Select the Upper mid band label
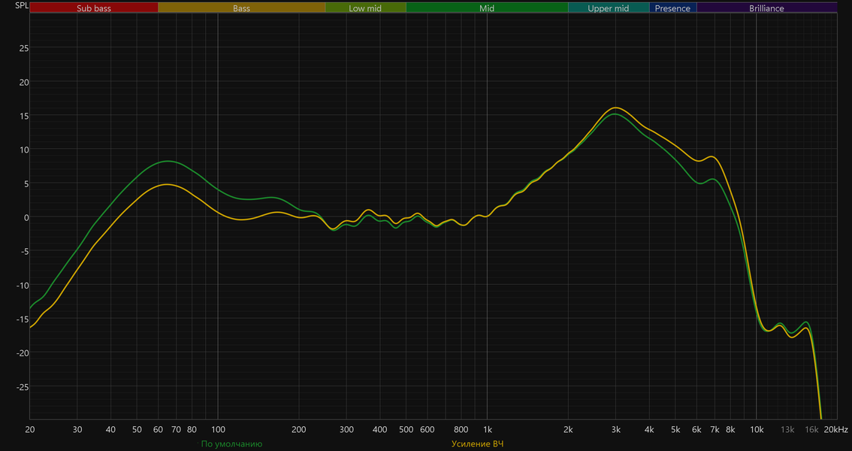Screen dimensions: 852x451 point(609,8)
